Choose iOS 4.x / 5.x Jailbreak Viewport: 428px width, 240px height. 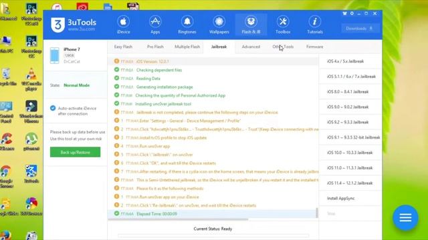click(x=350, y=61)
